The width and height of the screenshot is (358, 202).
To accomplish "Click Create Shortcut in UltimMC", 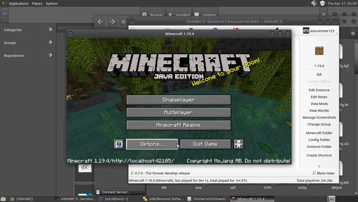I will pos(319,155).
